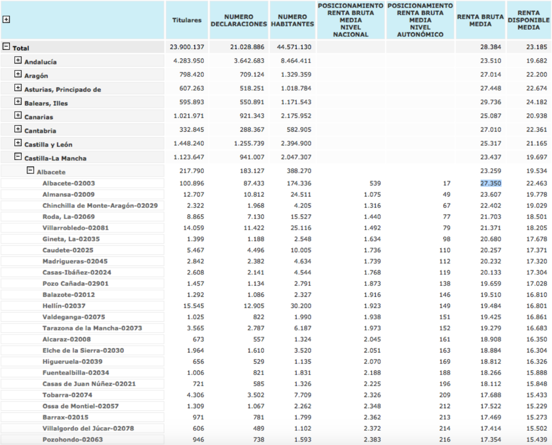Click the NUMERO DECLARACIONES column header
This screenshot has height=445, width=552.
[x=239, y=20]
